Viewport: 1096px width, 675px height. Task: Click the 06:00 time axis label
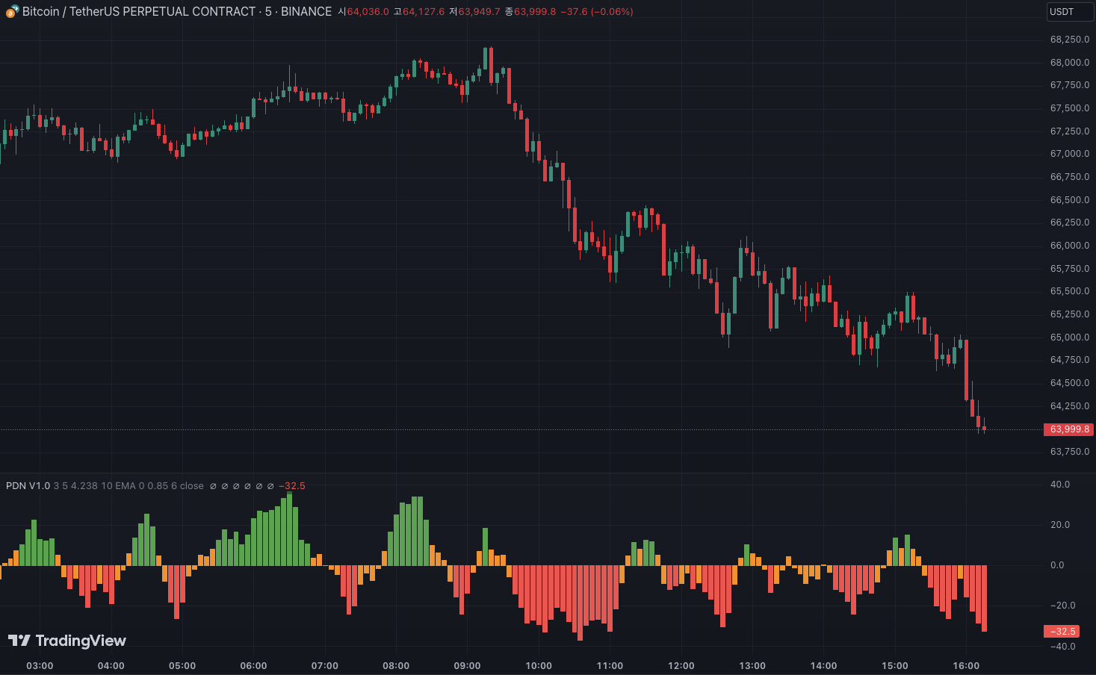click(253, 666)
